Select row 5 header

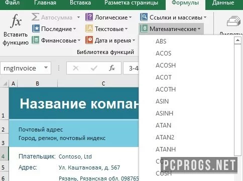pyautogui.click(x=4, y=166)
